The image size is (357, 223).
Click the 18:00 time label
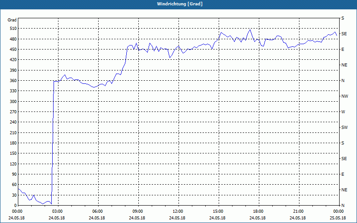(x=258, y=211)
